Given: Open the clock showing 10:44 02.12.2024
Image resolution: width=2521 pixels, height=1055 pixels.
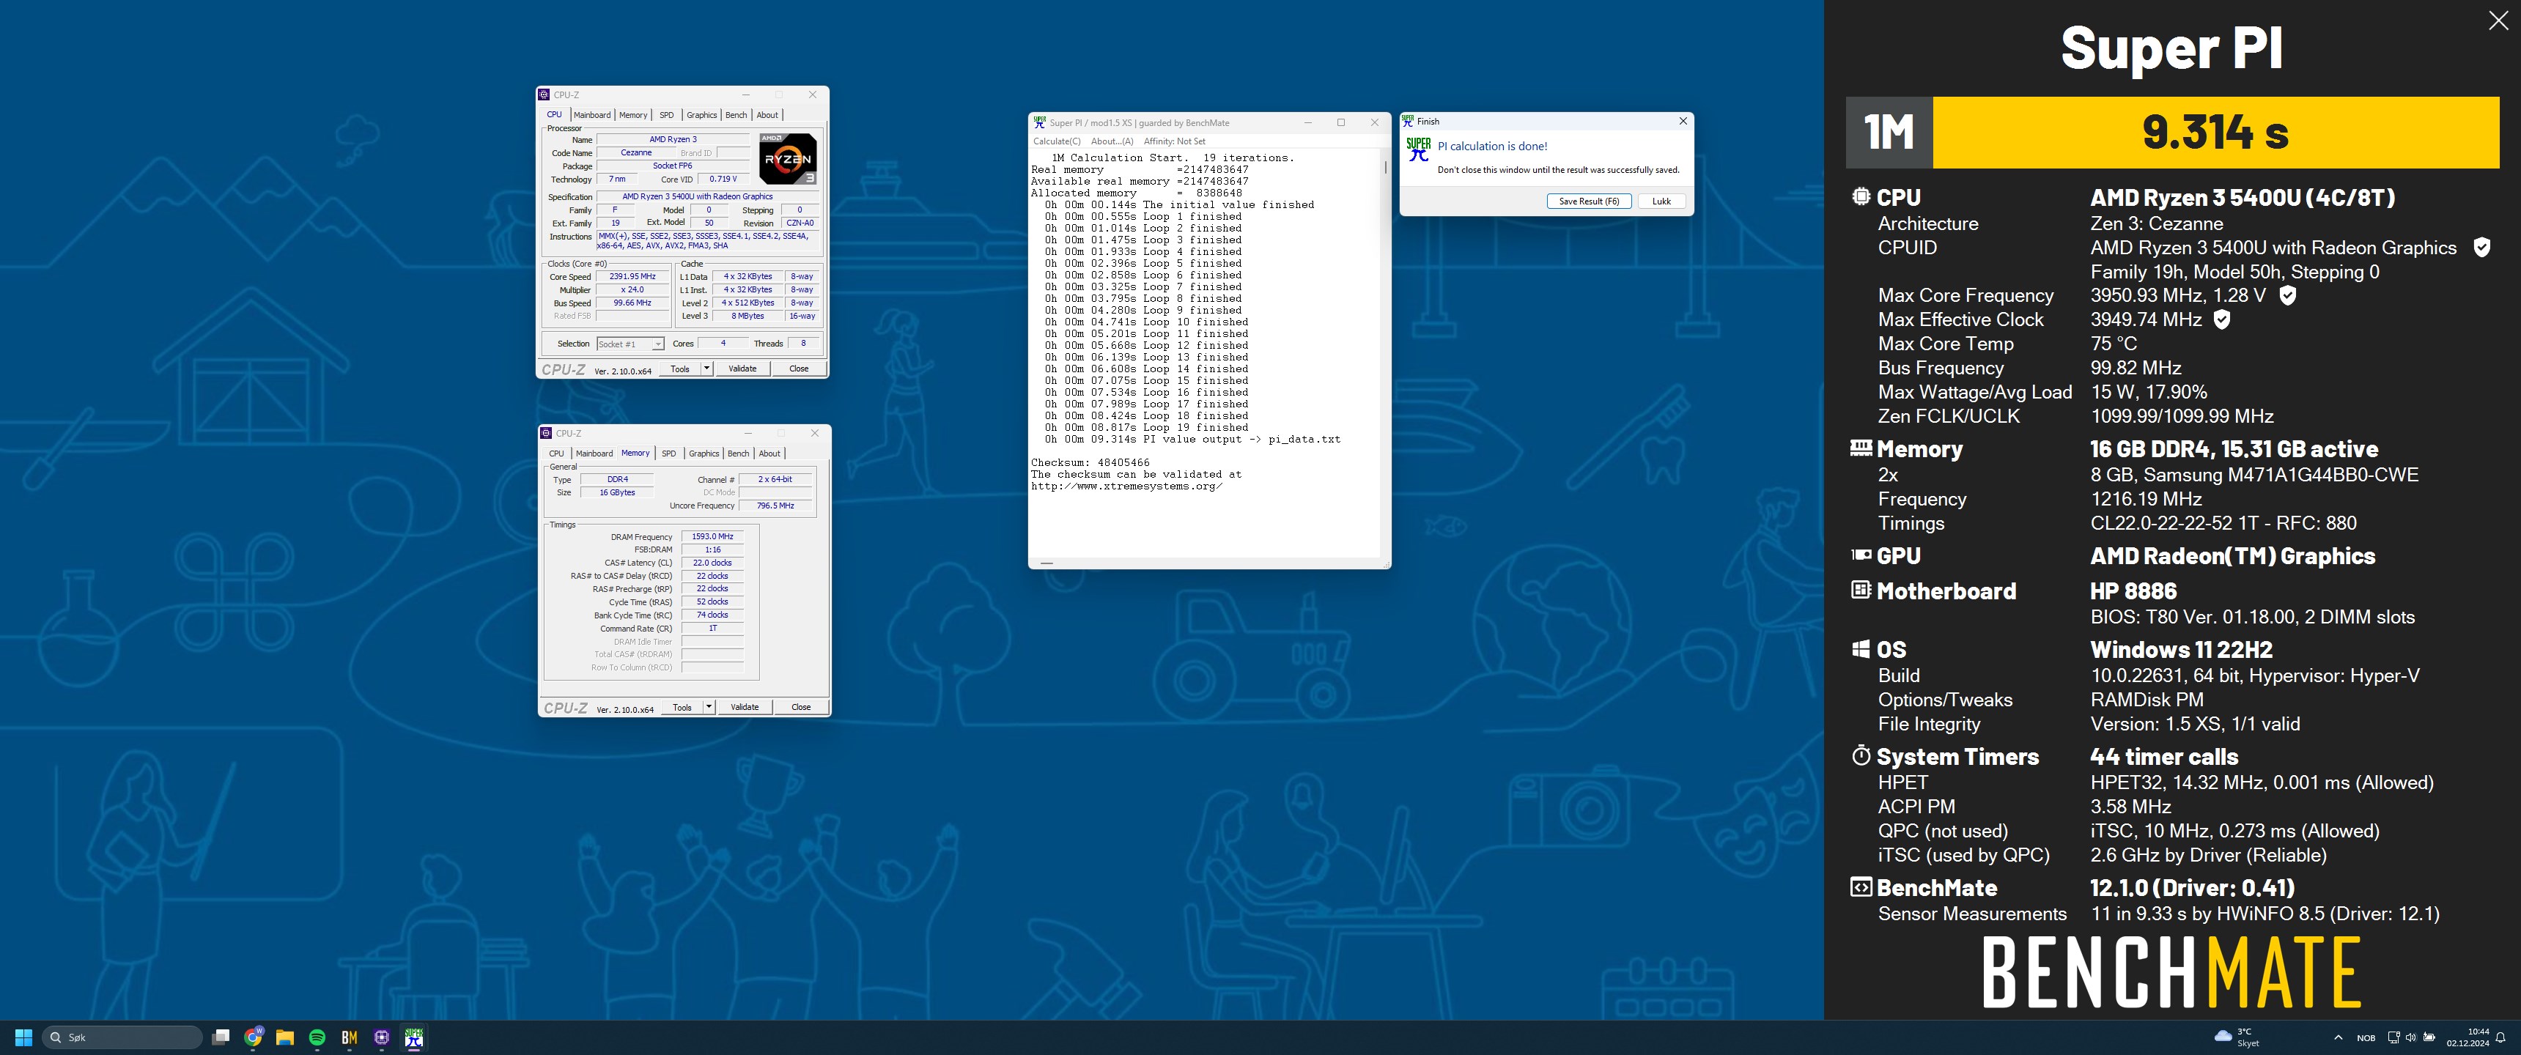Looking at the screenshot, I should [x=2468, y=1037].
